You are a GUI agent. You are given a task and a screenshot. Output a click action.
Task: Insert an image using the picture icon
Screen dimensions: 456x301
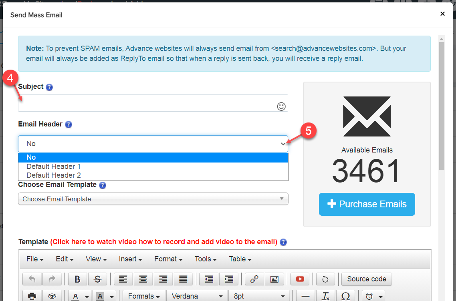coord(274,279)
